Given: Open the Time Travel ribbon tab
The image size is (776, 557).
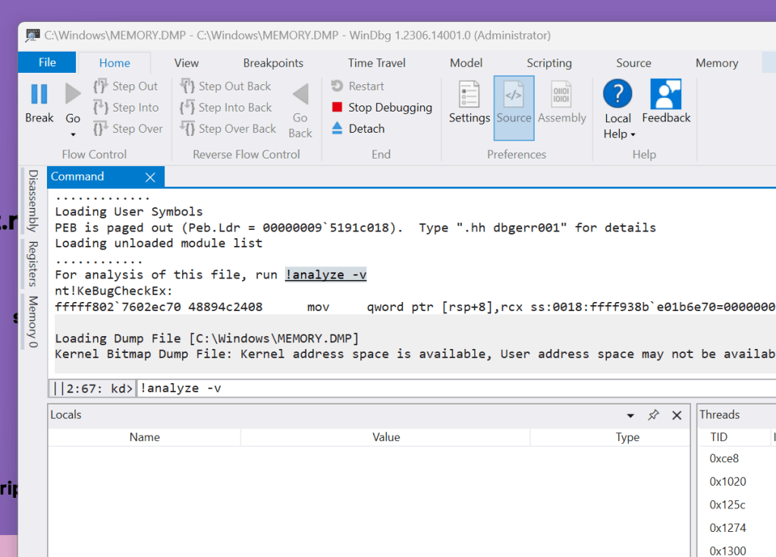Looking at the screenshot, I should pyautogui.click(x=376, y=63).
